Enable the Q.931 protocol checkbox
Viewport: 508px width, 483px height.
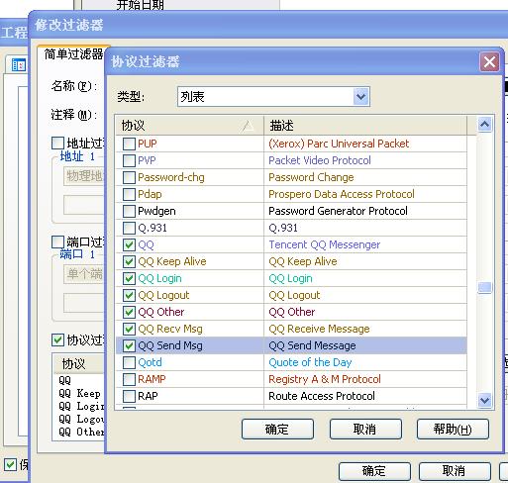pos(129,228)
